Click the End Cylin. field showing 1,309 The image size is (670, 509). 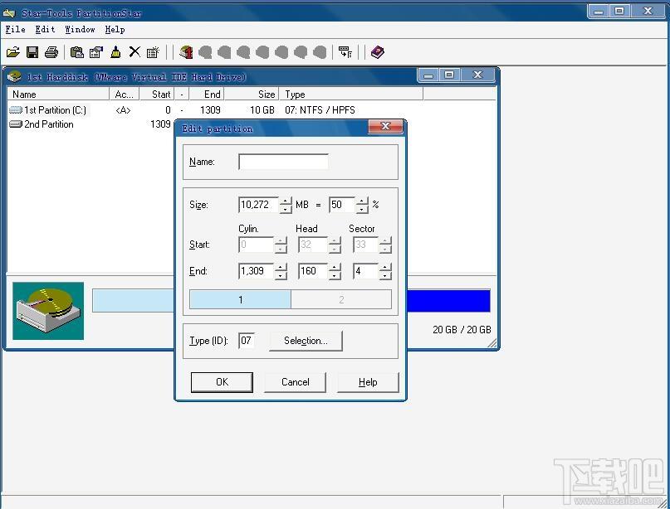(x=256, y=271)
